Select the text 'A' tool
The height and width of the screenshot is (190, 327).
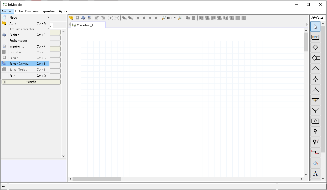tap(315, 173)
